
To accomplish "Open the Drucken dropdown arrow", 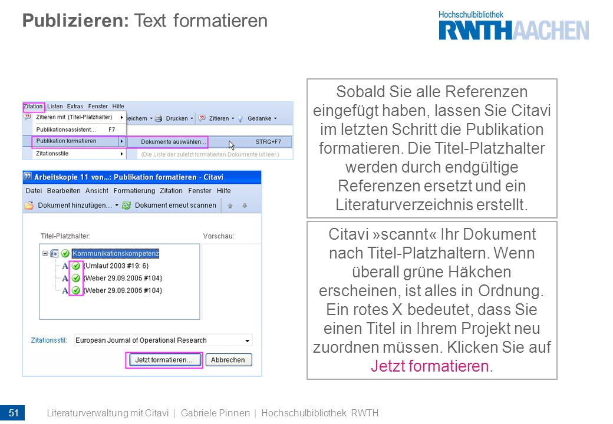I will (x=192, y=118).
